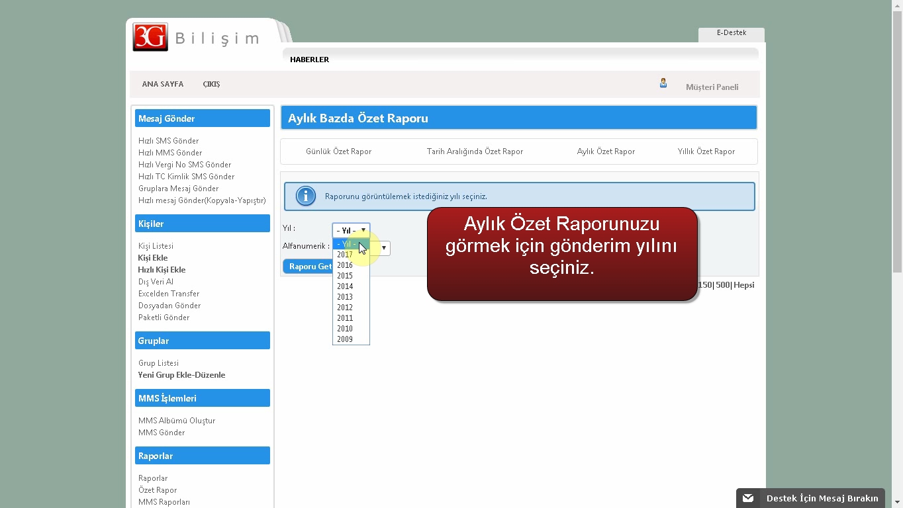Choose 2009 in the year dropdown

(345, 339)
